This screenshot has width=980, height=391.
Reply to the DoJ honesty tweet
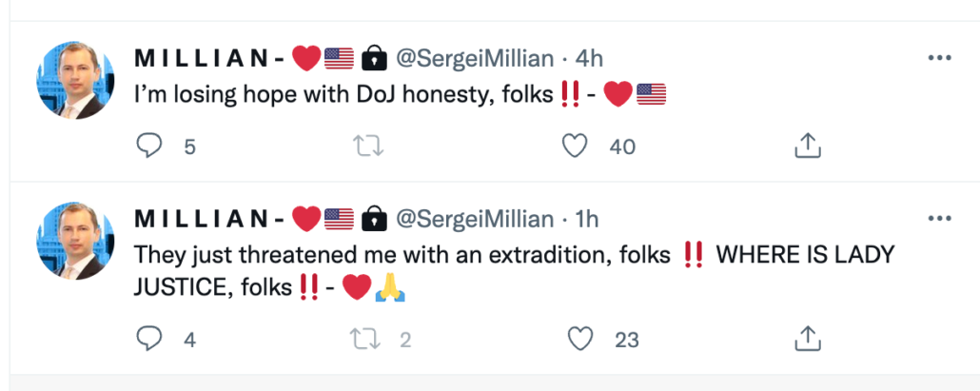coord(151,146)
